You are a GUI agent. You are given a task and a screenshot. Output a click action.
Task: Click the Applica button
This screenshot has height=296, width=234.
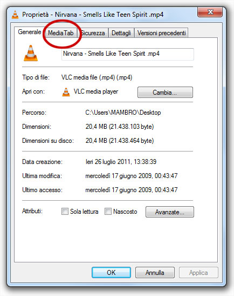198,272
